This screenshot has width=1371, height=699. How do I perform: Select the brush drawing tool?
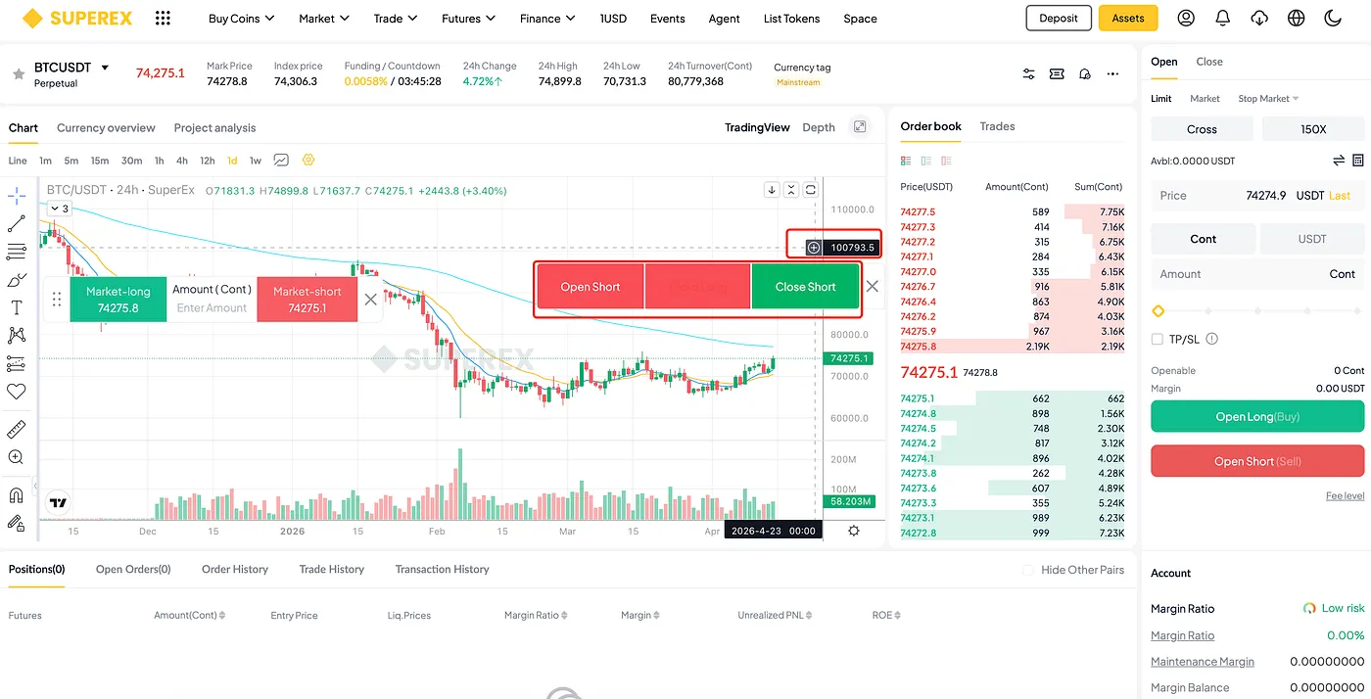[x=17, y=280]
